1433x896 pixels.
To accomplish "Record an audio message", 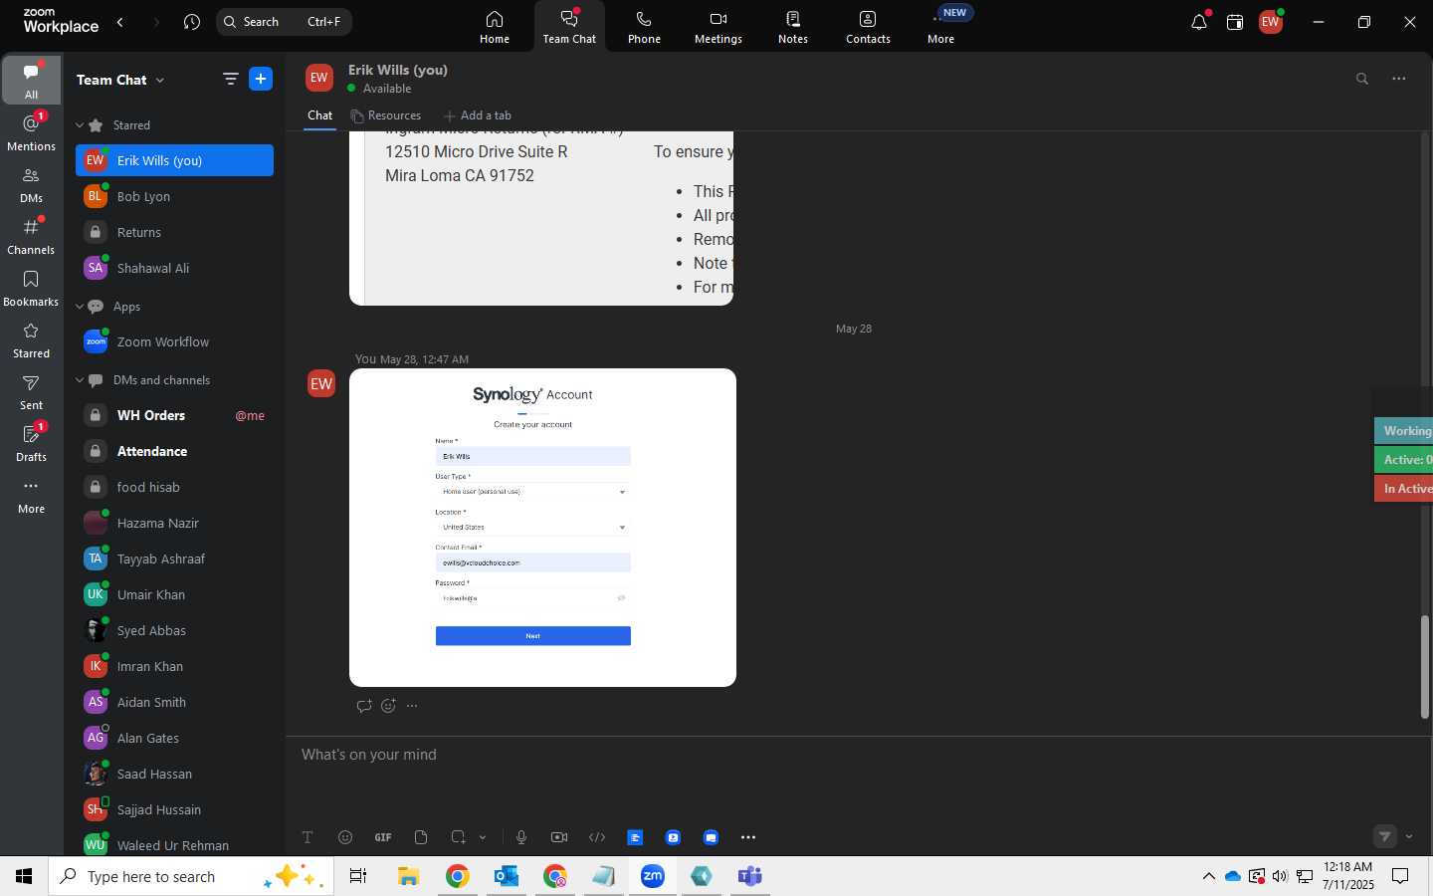I will [x=521, y=837].
